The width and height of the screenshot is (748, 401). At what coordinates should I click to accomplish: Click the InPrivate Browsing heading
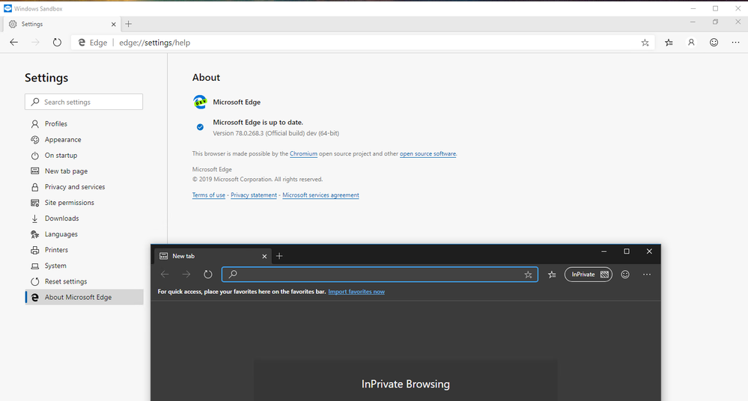click(406, 384)
